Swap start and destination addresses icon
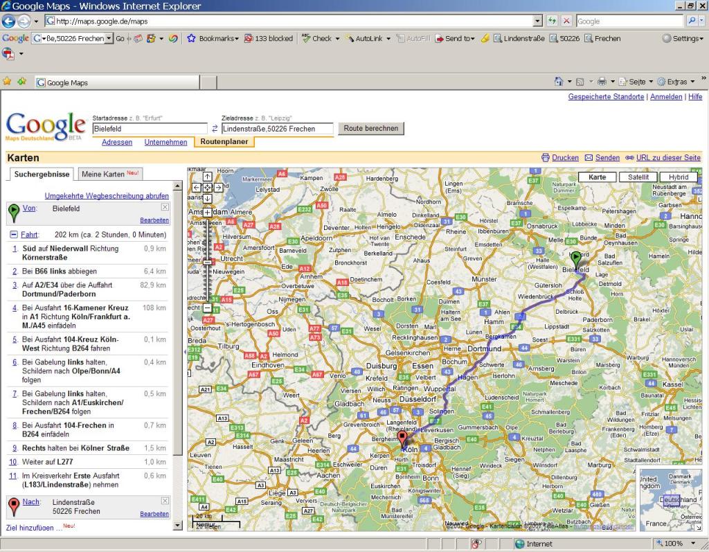 click(x=215, y=129)
